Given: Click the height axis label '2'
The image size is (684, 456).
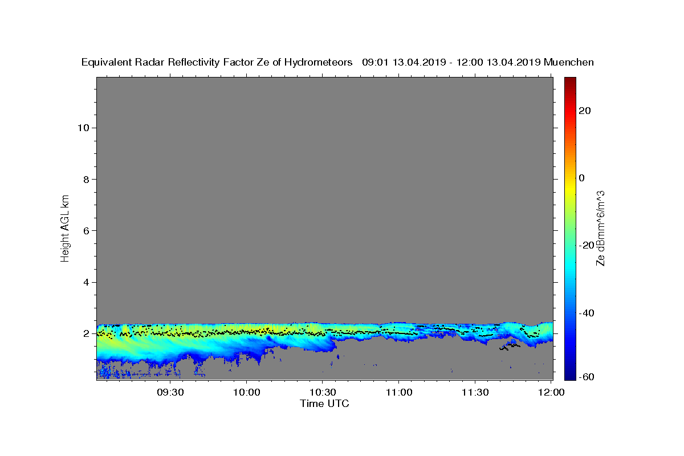Looking at the screenshot, I should (x=85, y=333).
